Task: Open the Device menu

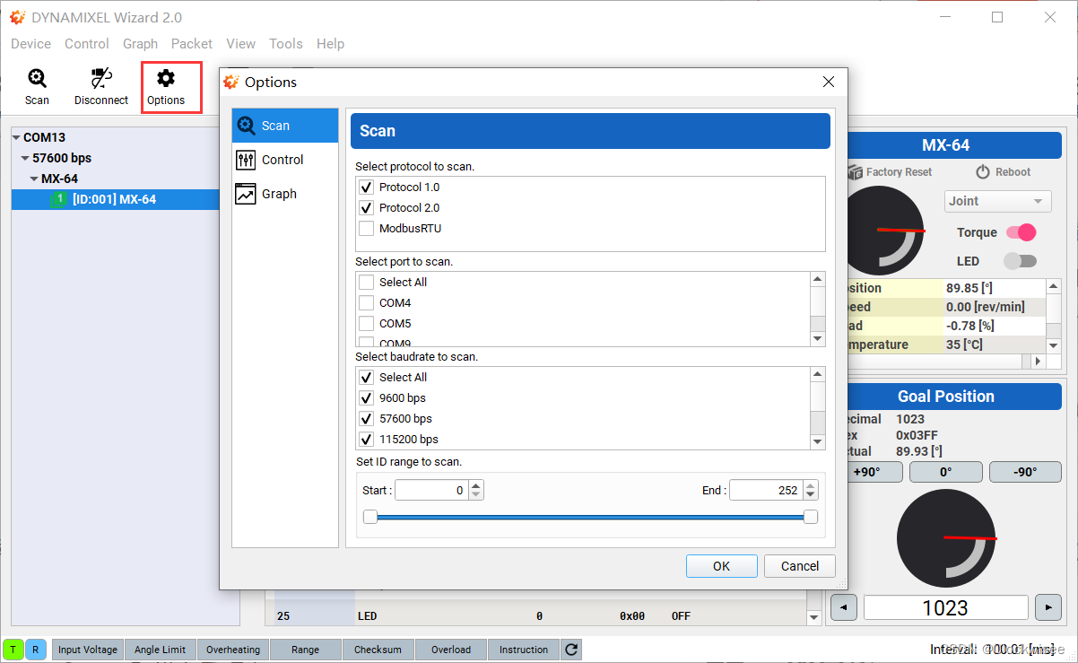Action: click(x=31, y=44)
